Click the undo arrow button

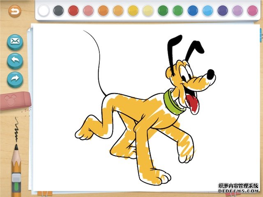coord(15,61)
